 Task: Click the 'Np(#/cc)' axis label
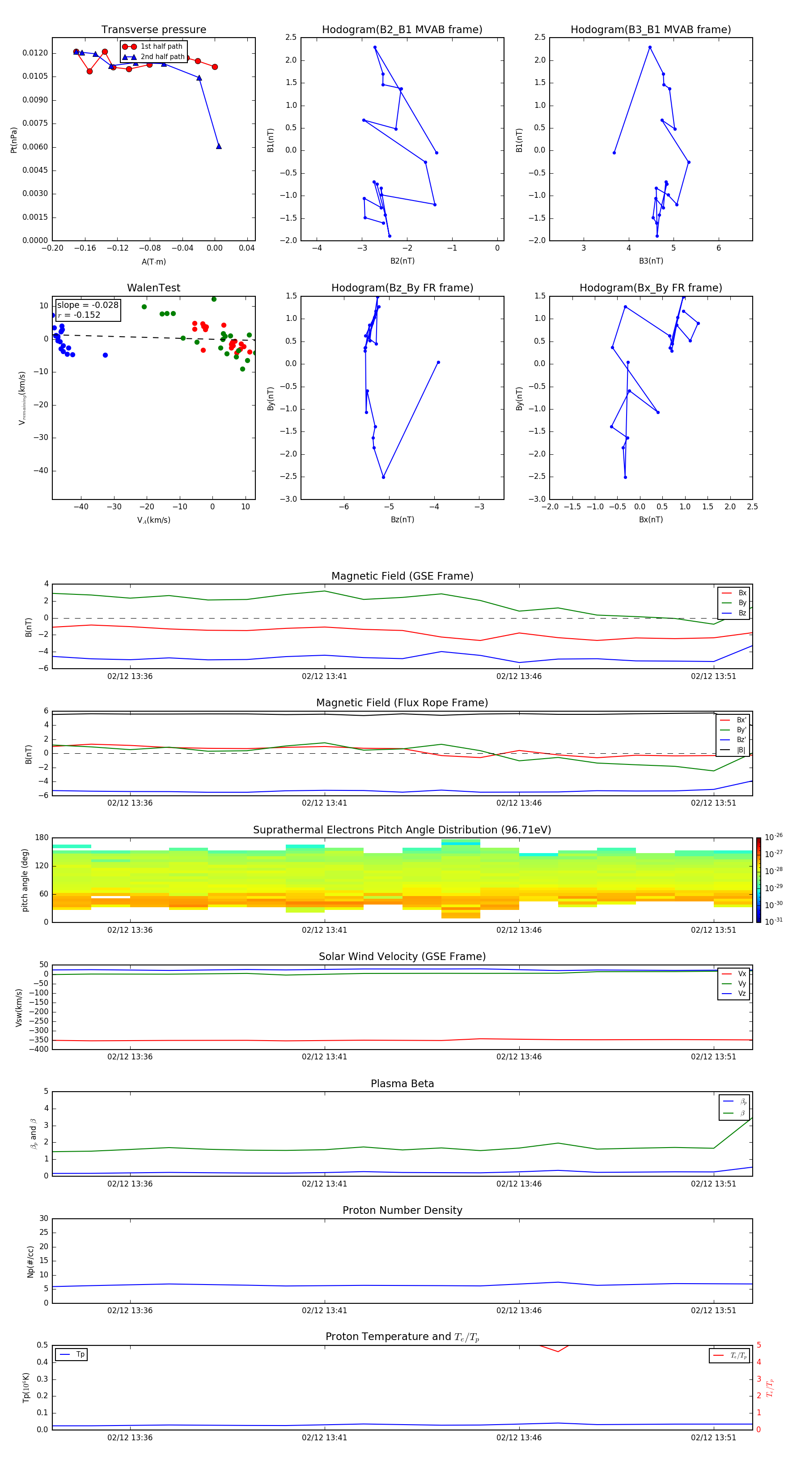(30, 1261)
